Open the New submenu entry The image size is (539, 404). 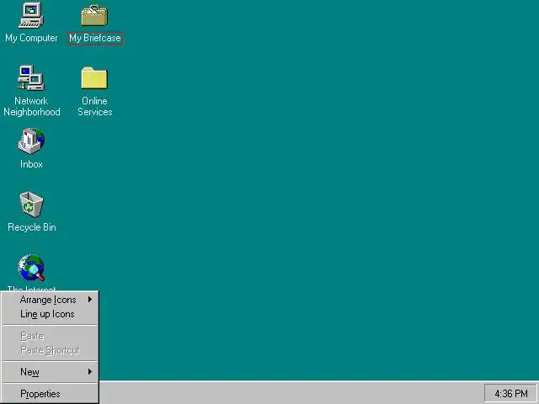[51, 372]
